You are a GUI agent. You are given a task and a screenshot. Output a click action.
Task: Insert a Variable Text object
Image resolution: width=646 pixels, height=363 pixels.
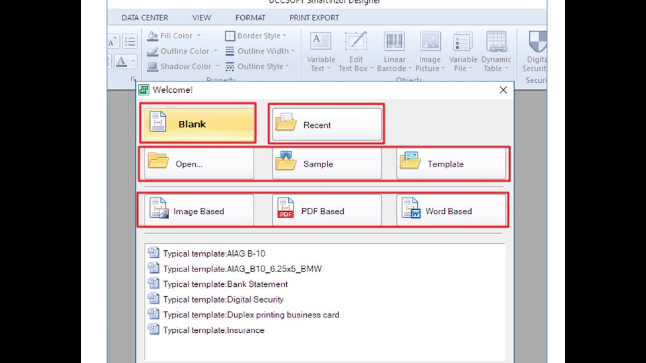pyautogui.click(x=321, y=52)
